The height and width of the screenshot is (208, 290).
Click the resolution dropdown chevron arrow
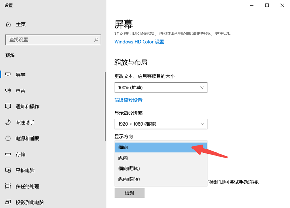(202, 124)
